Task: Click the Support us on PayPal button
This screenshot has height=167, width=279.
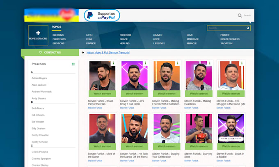Action: (102, 16)
